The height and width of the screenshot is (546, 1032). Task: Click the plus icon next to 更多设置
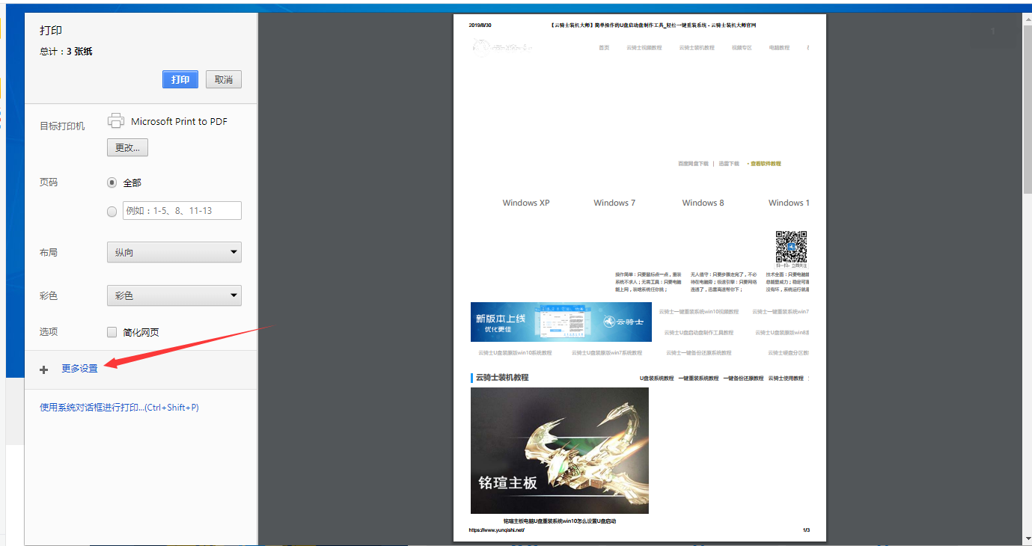click(43, 369)
